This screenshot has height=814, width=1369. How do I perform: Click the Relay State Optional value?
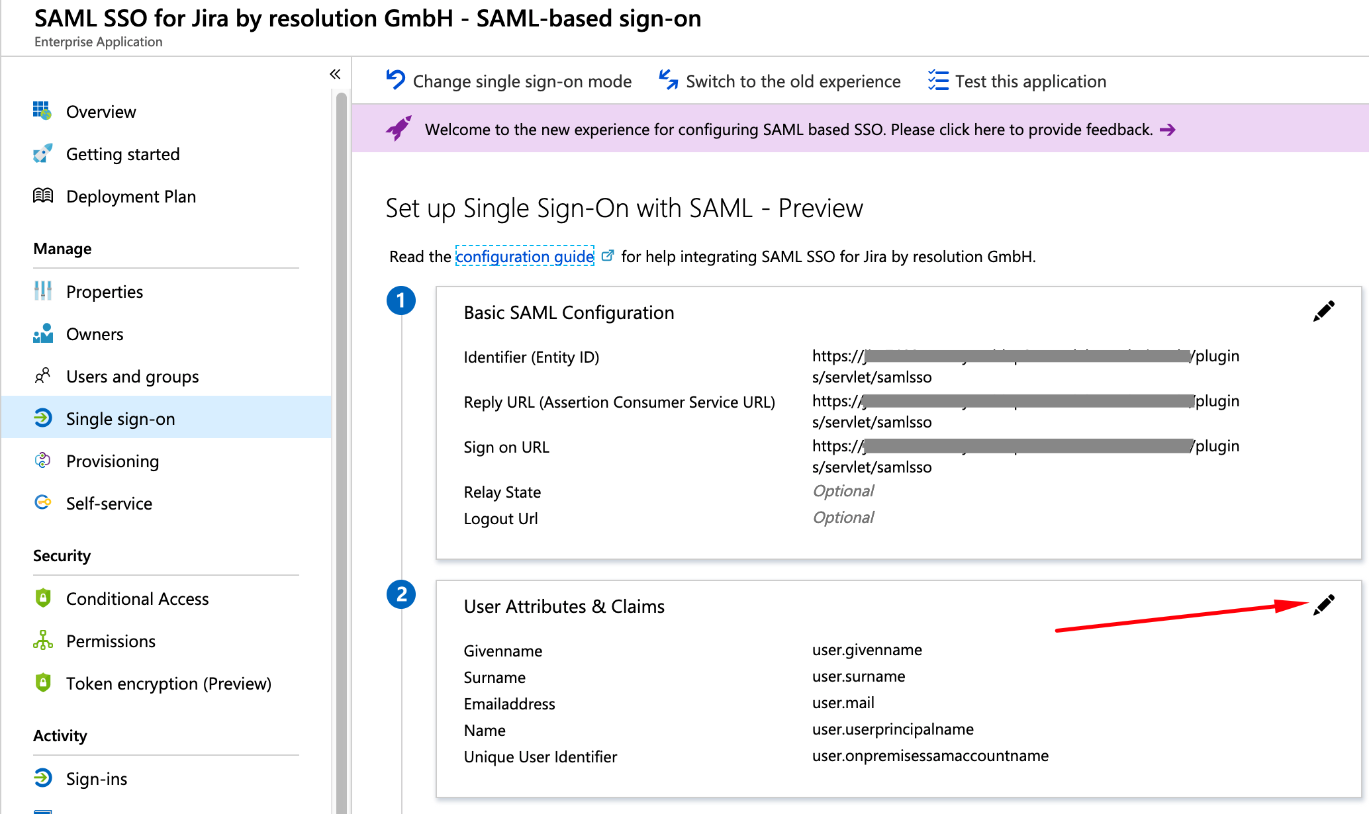point(843,490)
